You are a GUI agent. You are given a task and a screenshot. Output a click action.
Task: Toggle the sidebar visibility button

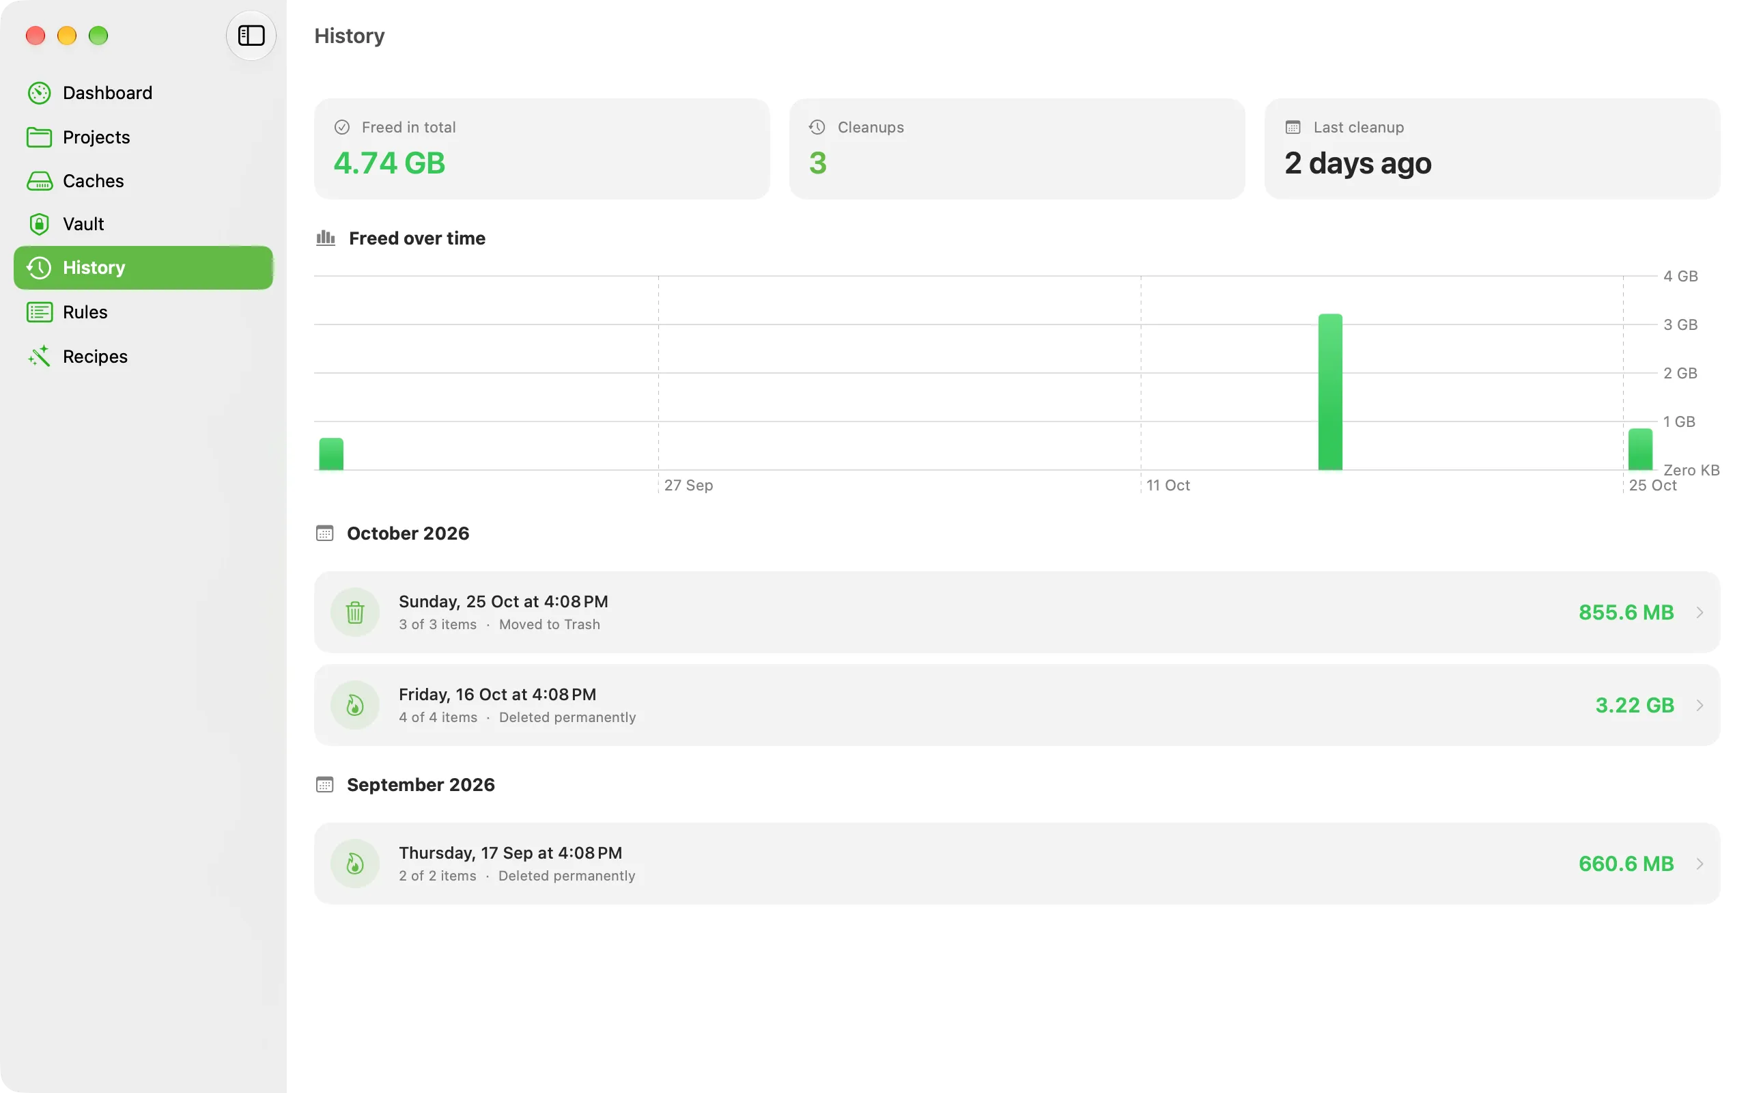point(251,36)
